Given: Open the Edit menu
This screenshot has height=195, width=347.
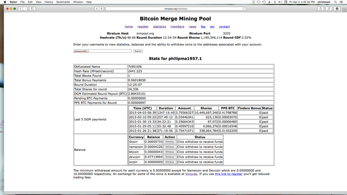Looking at the screenshot, I should (x=30, y=2).
